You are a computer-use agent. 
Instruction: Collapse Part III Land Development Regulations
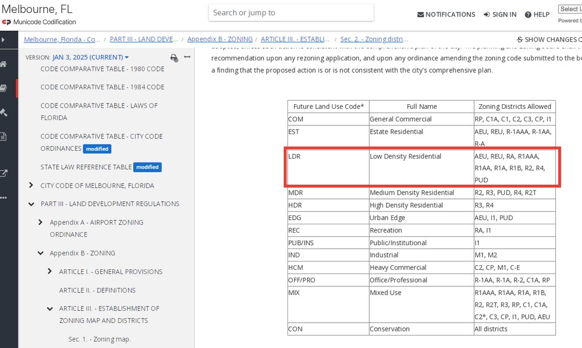coord(31,204)
